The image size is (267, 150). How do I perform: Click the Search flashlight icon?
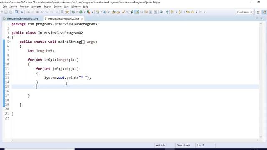(x=123, y=12)
